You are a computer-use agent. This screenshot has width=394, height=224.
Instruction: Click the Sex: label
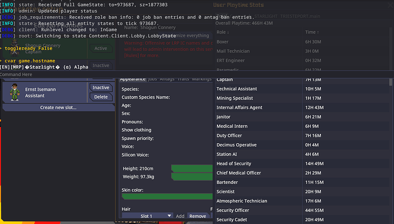[x=126, y=113]
